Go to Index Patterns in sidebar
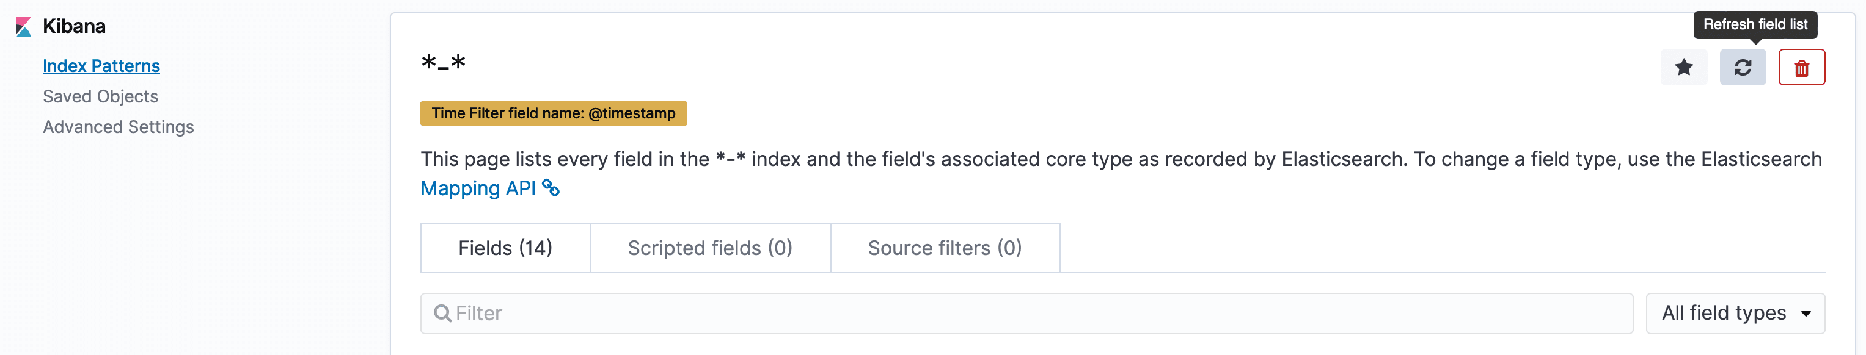The height and width of the screenshot is (355, 1866). coord(101,66)
